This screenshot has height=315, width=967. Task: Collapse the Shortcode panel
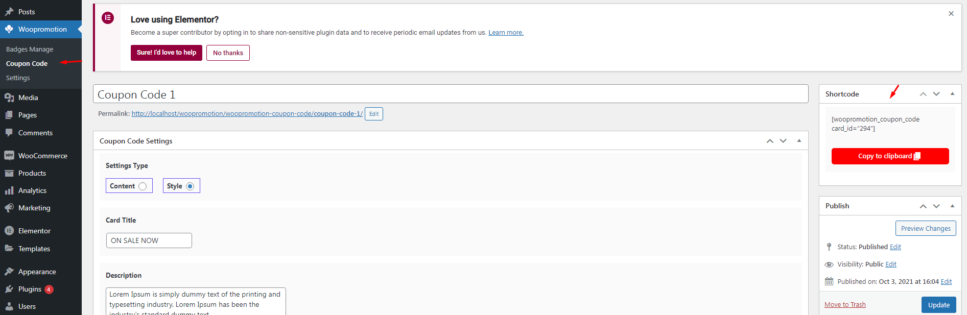(x=952, y=94)
